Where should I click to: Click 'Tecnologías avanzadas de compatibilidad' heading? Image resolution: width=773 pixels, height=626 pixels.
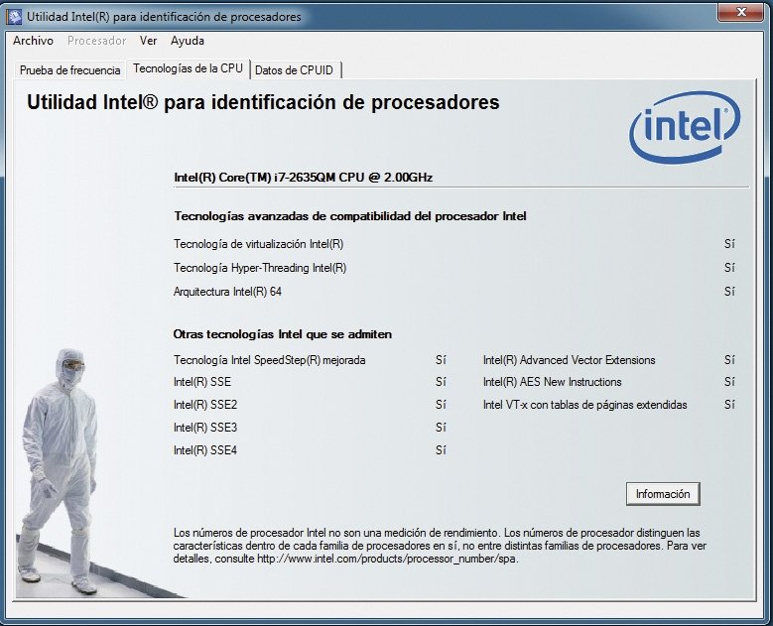click(350, 216)
